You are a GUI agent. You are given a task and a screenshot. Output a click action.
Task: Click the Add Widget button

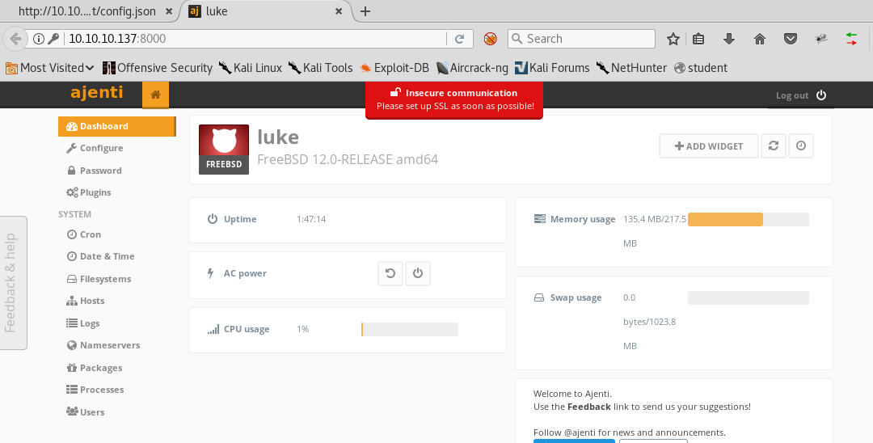(x=708, y=146)
